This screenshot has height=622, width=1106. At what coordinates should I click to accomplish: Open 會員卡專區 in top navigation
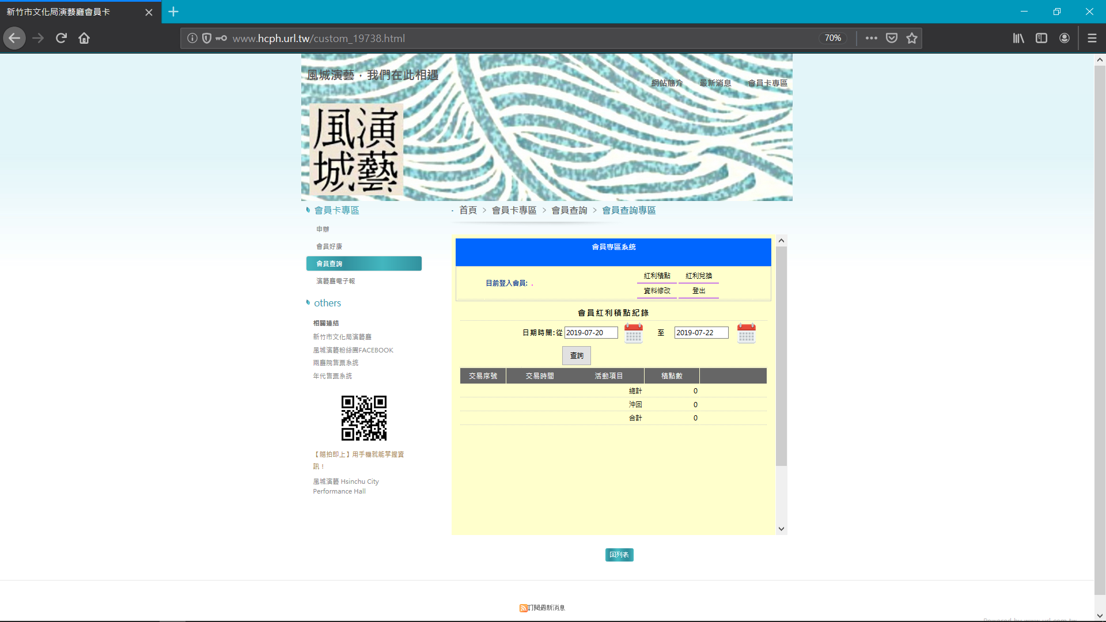[x=768, y=83]
